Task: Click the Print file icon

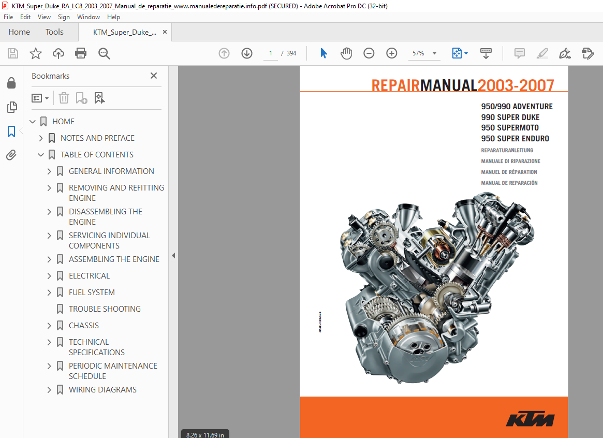Action: 81,53
